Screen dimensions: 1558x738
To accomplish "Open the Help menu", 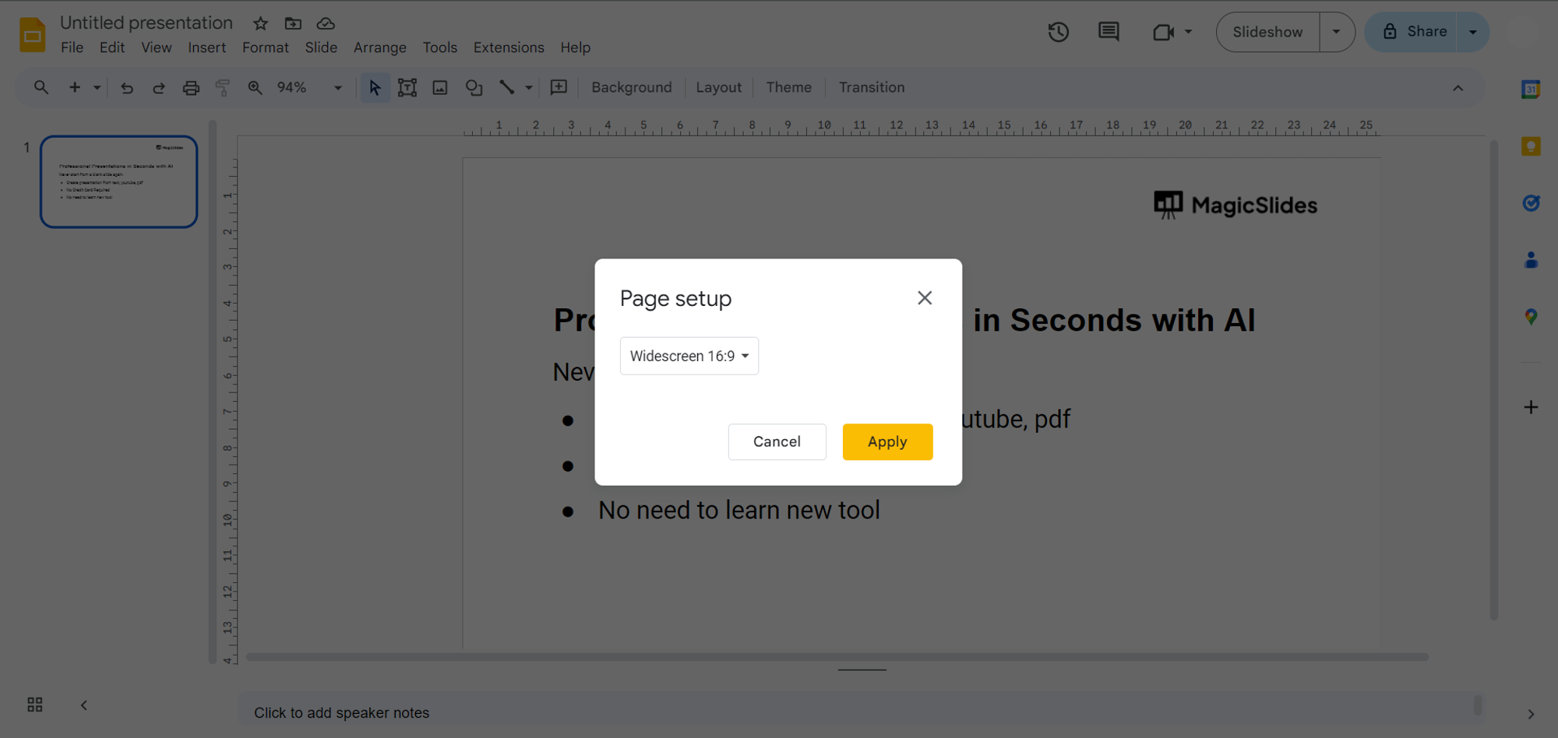I will tap(575, 47).
